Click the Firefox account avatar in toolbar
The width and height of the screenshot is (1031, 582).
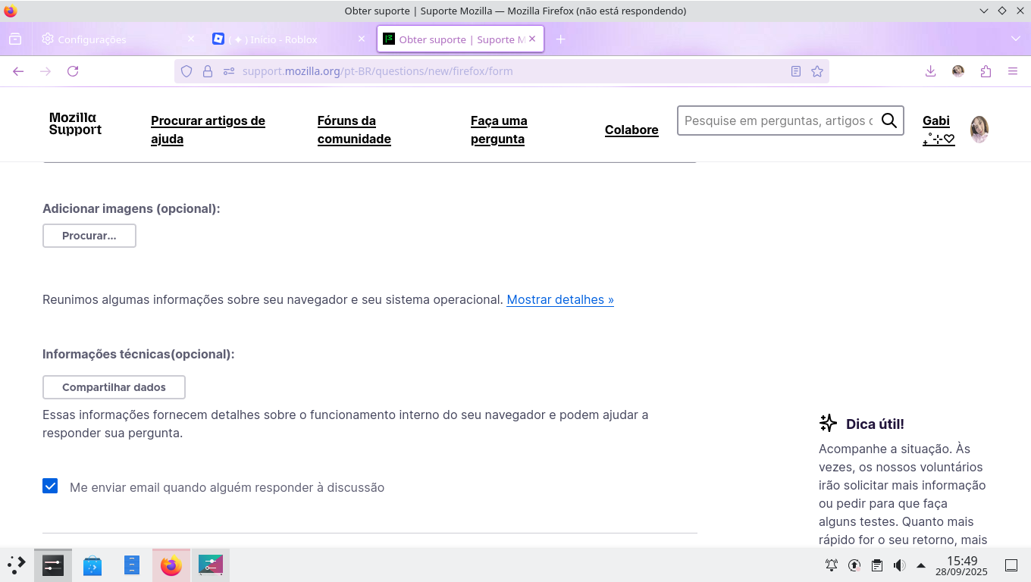958,71
